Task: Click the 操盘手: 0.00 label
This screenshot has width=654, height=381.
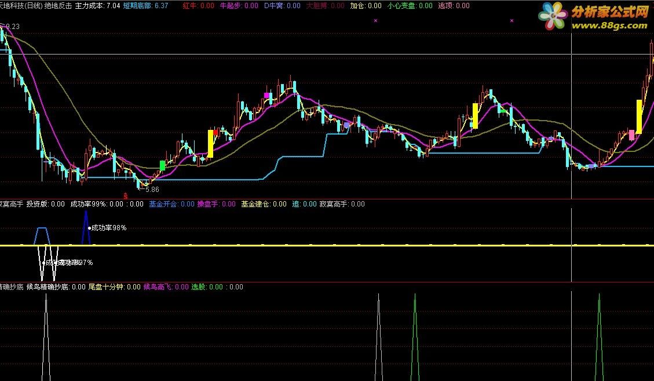Action: [217, 204]
